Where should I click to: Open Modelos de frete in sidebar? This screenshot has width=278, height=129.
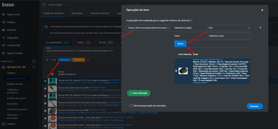point(15,84)
